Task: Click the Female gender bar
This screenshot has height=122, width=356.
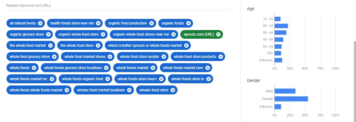Action: pyautogui.click(x=291, y=99)
